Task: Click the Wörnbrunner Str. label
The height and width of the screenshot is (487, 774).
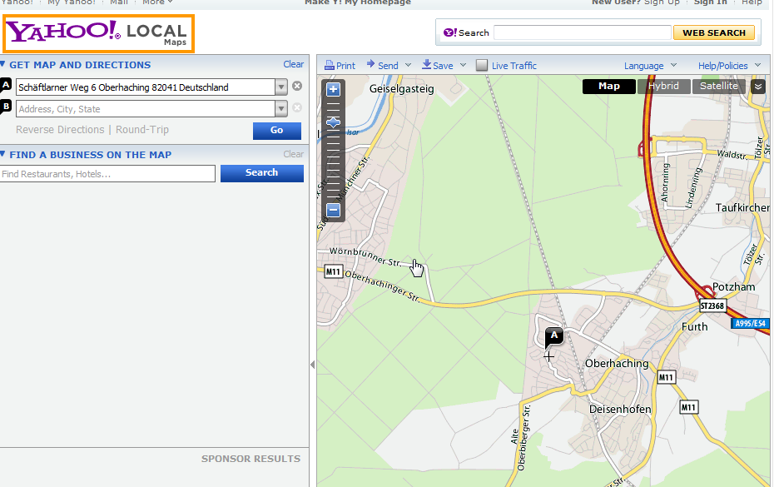Action: [x=365, y=257]
